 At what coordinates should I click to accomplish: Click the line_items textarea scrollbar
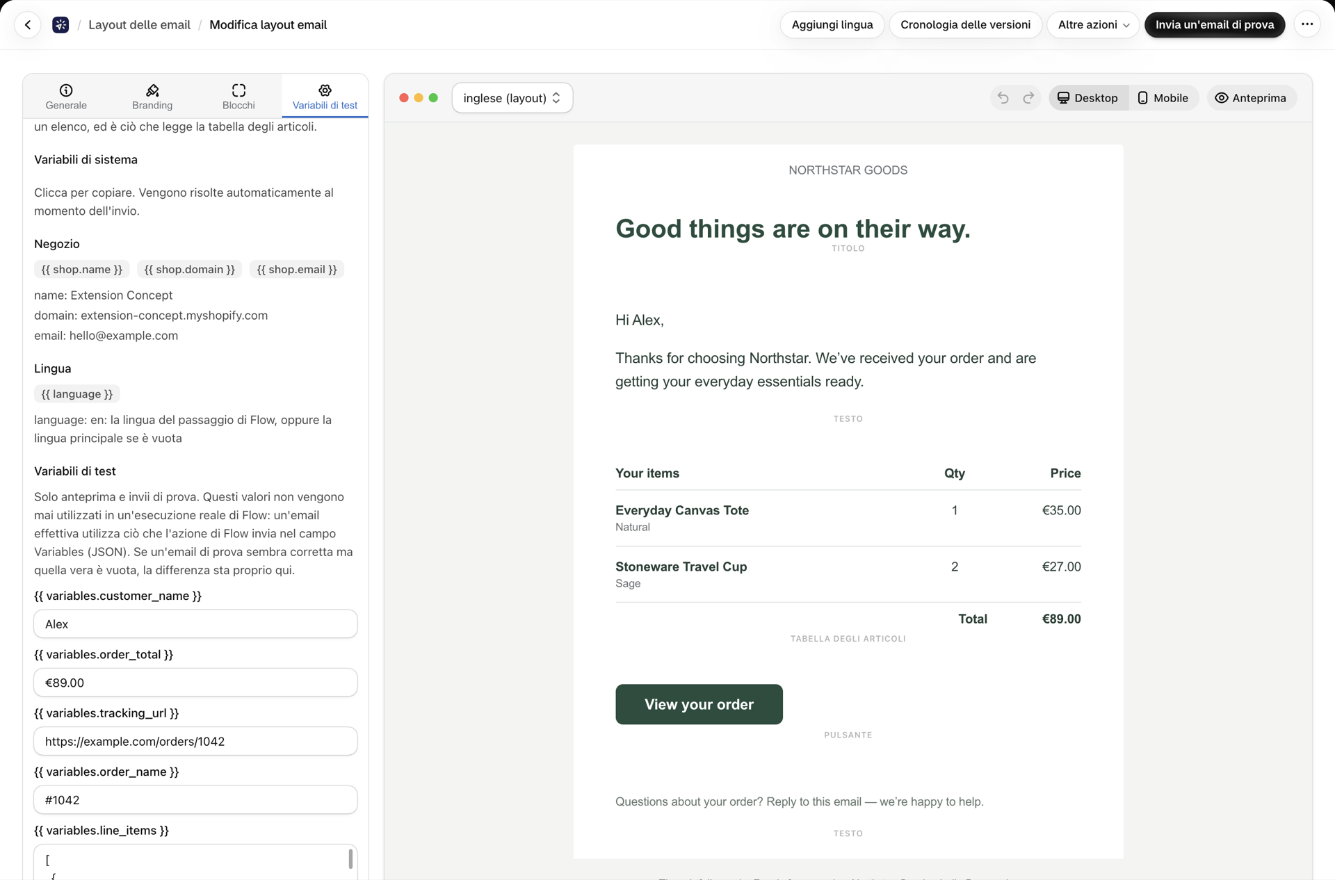350,859
